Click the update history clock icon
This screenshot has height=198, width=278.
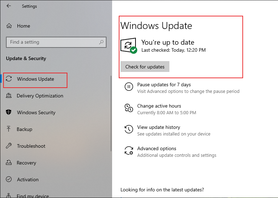[129, 129]
